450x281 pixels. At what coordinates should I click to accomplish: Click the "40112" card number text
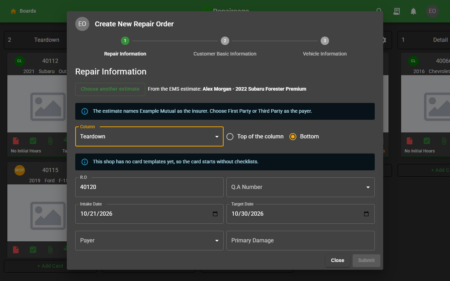[50, 61]
